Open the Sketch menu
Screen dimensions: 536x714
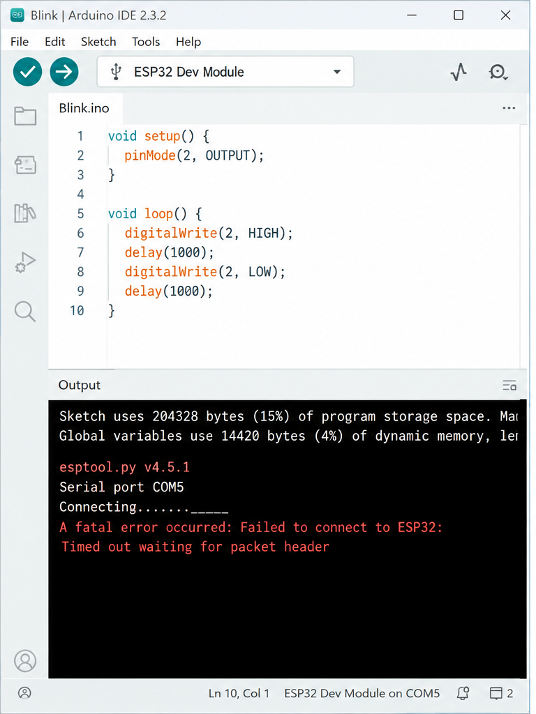[98, 42]
